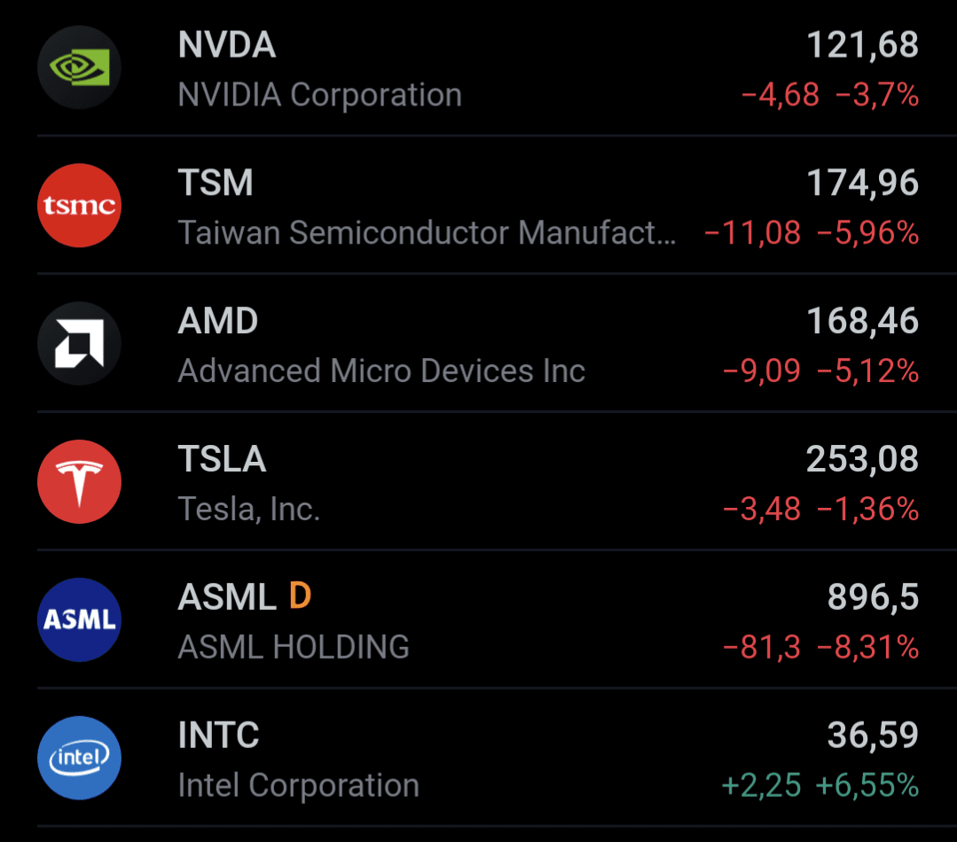Click the NVIDIA Corporation company name
This screenshot has height=842, width=957.
tap(319, 95)
